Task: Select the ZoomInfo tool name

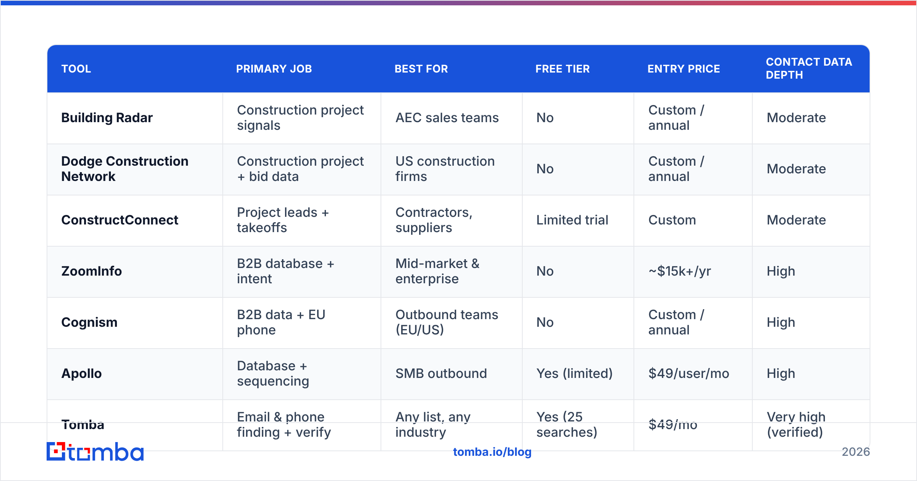Action: click(x=92, y=271)
